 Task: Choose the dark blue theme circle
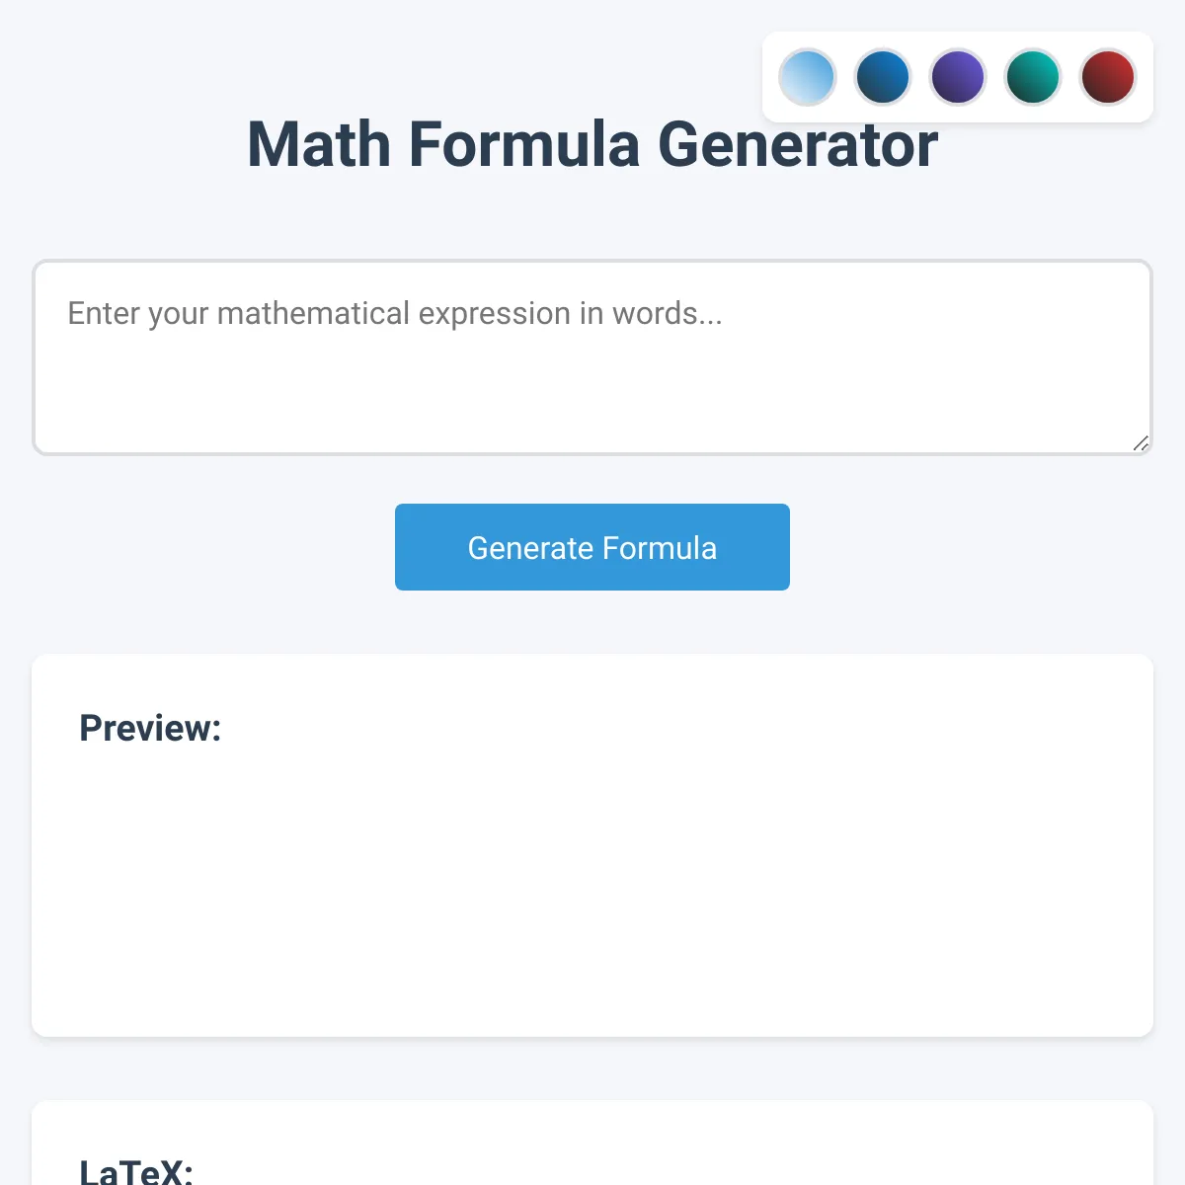click(x=883, y=77)
